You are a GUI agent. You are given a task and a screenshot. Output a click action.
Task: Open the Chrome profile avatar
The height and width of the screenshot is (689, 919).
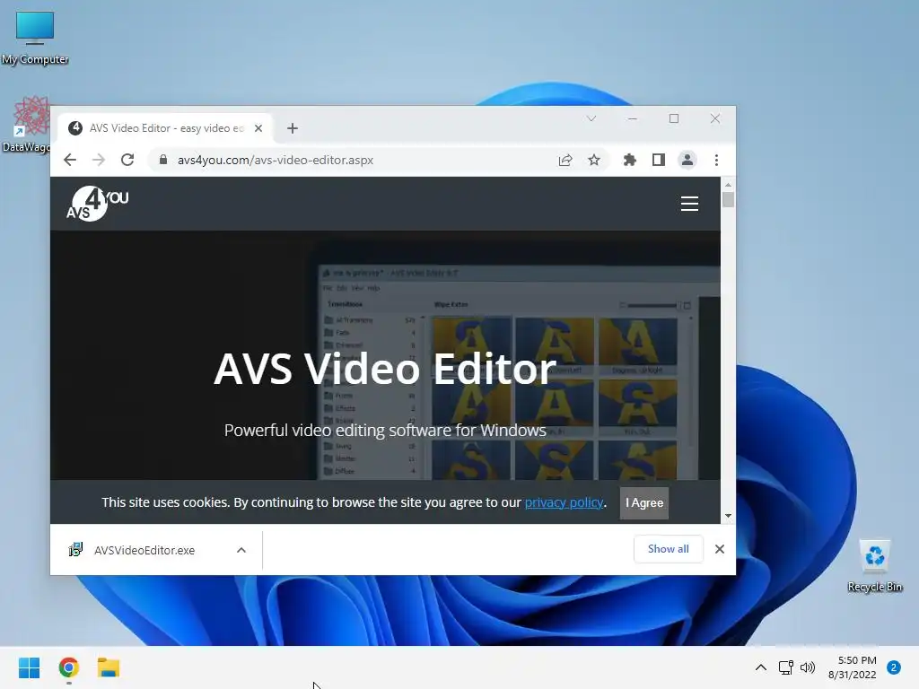[687, 160]
